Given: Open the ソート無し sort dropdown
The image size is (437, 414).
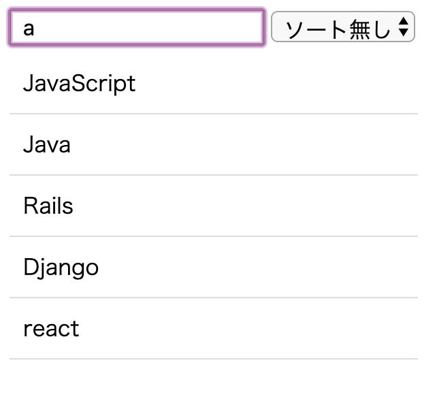Looking at the screenshot, I should (x=342, y=28).
